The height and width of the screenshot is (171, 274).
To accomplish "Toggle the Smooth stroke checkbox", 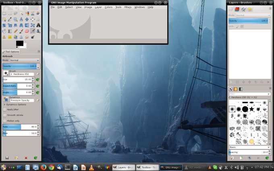I will [x=4, y=115].
